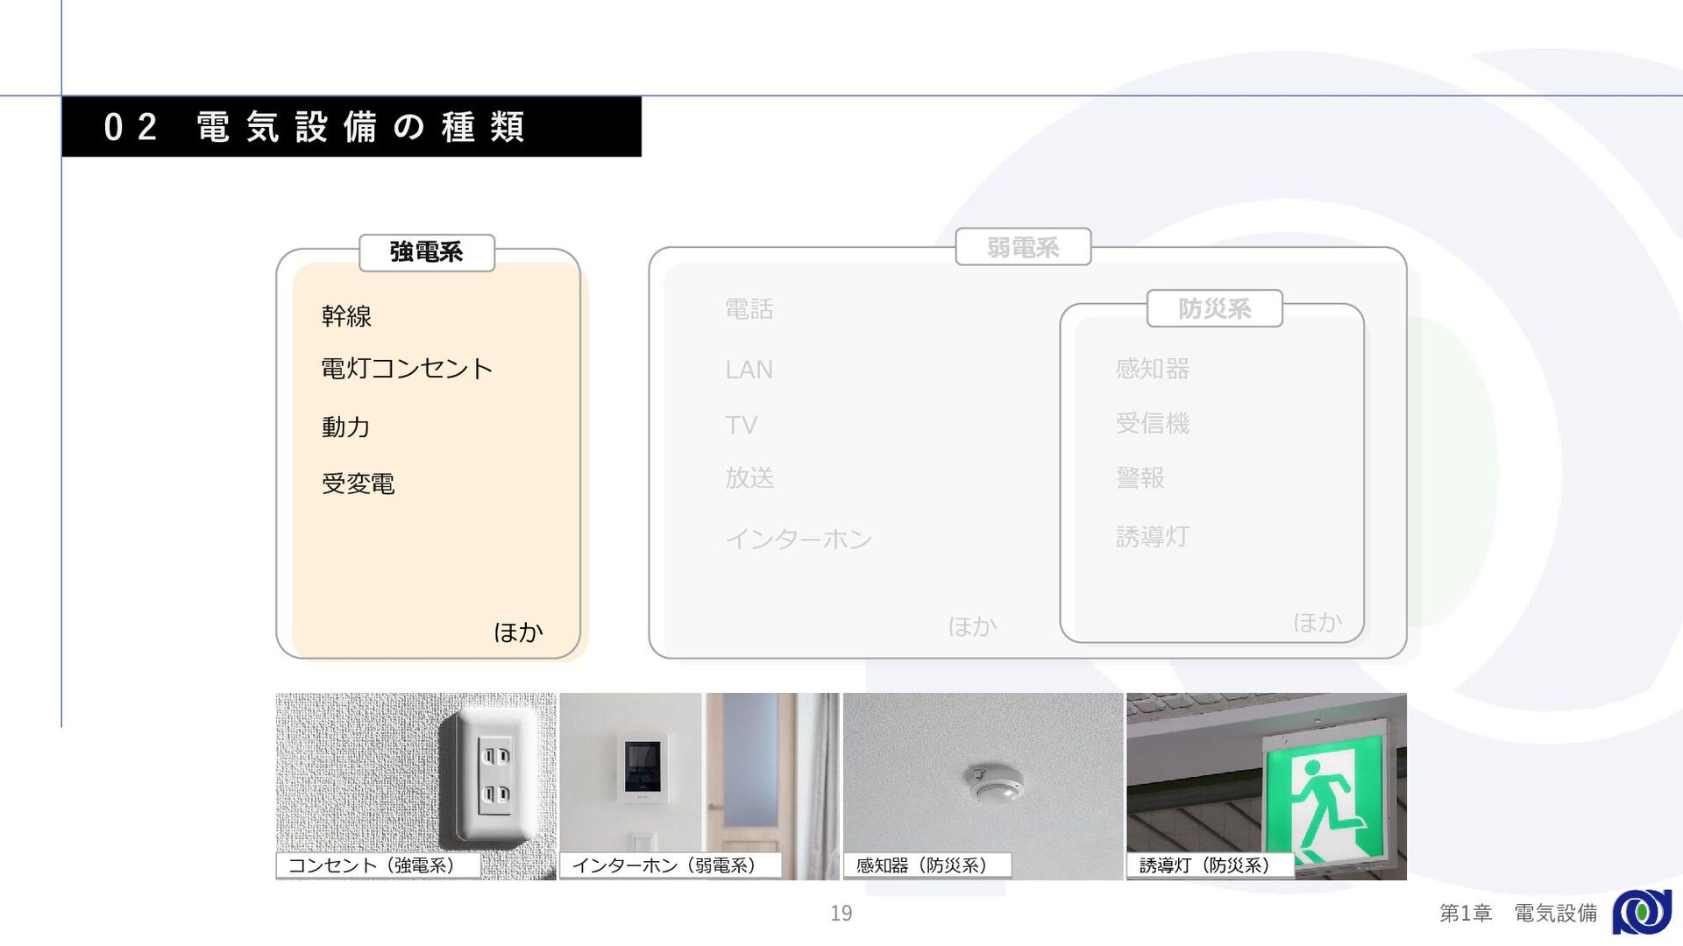This screenshot has height=946, width=1683.
Task: Click the 幹線 item
Action: point(346,316)
